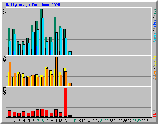Click day 30 on the date axis
The image size is (158, 124).
[143, 121]
